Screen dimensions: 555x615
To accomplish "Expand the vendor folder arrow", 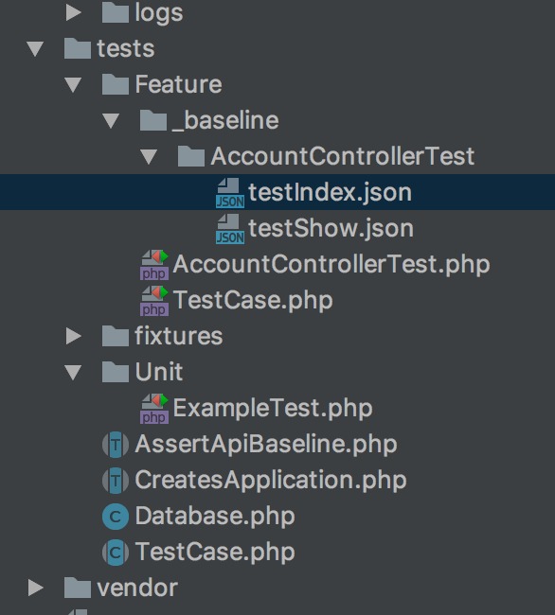I will [x=36, y=588].
